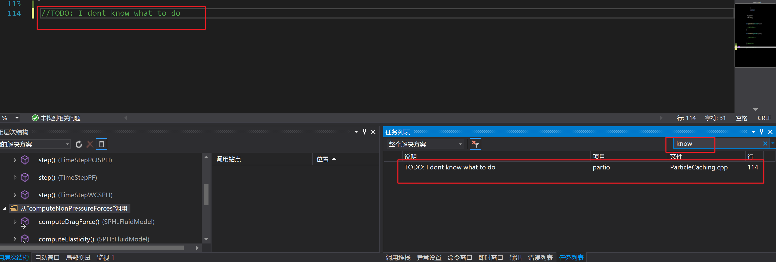Close the 任务列表 panel
This screenshot has height=262, width=776.
click(770, 132)
